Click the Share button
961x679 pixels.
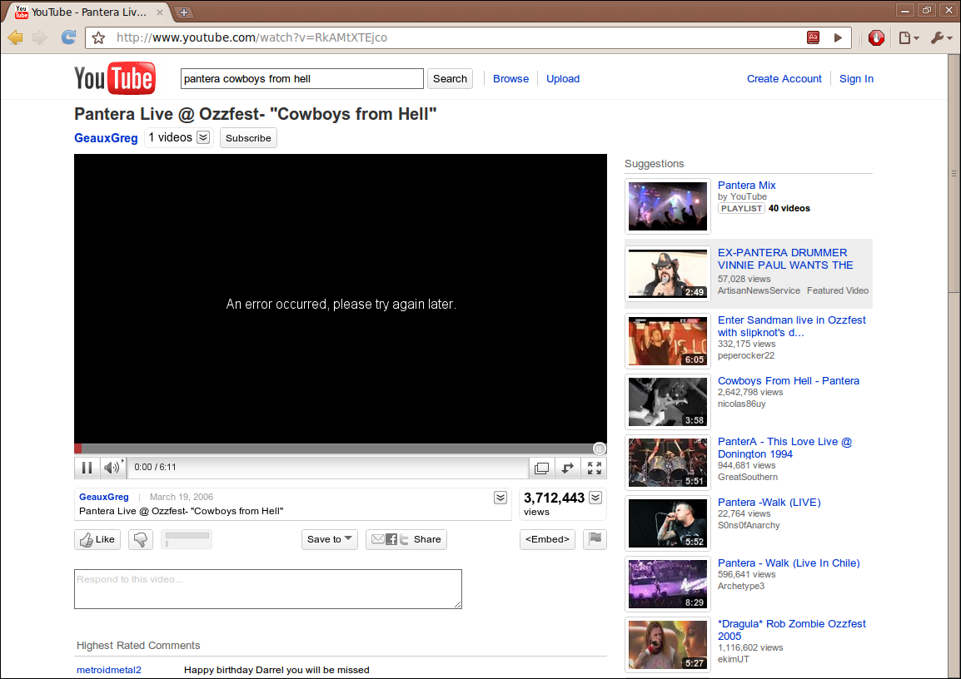[406, 539]
